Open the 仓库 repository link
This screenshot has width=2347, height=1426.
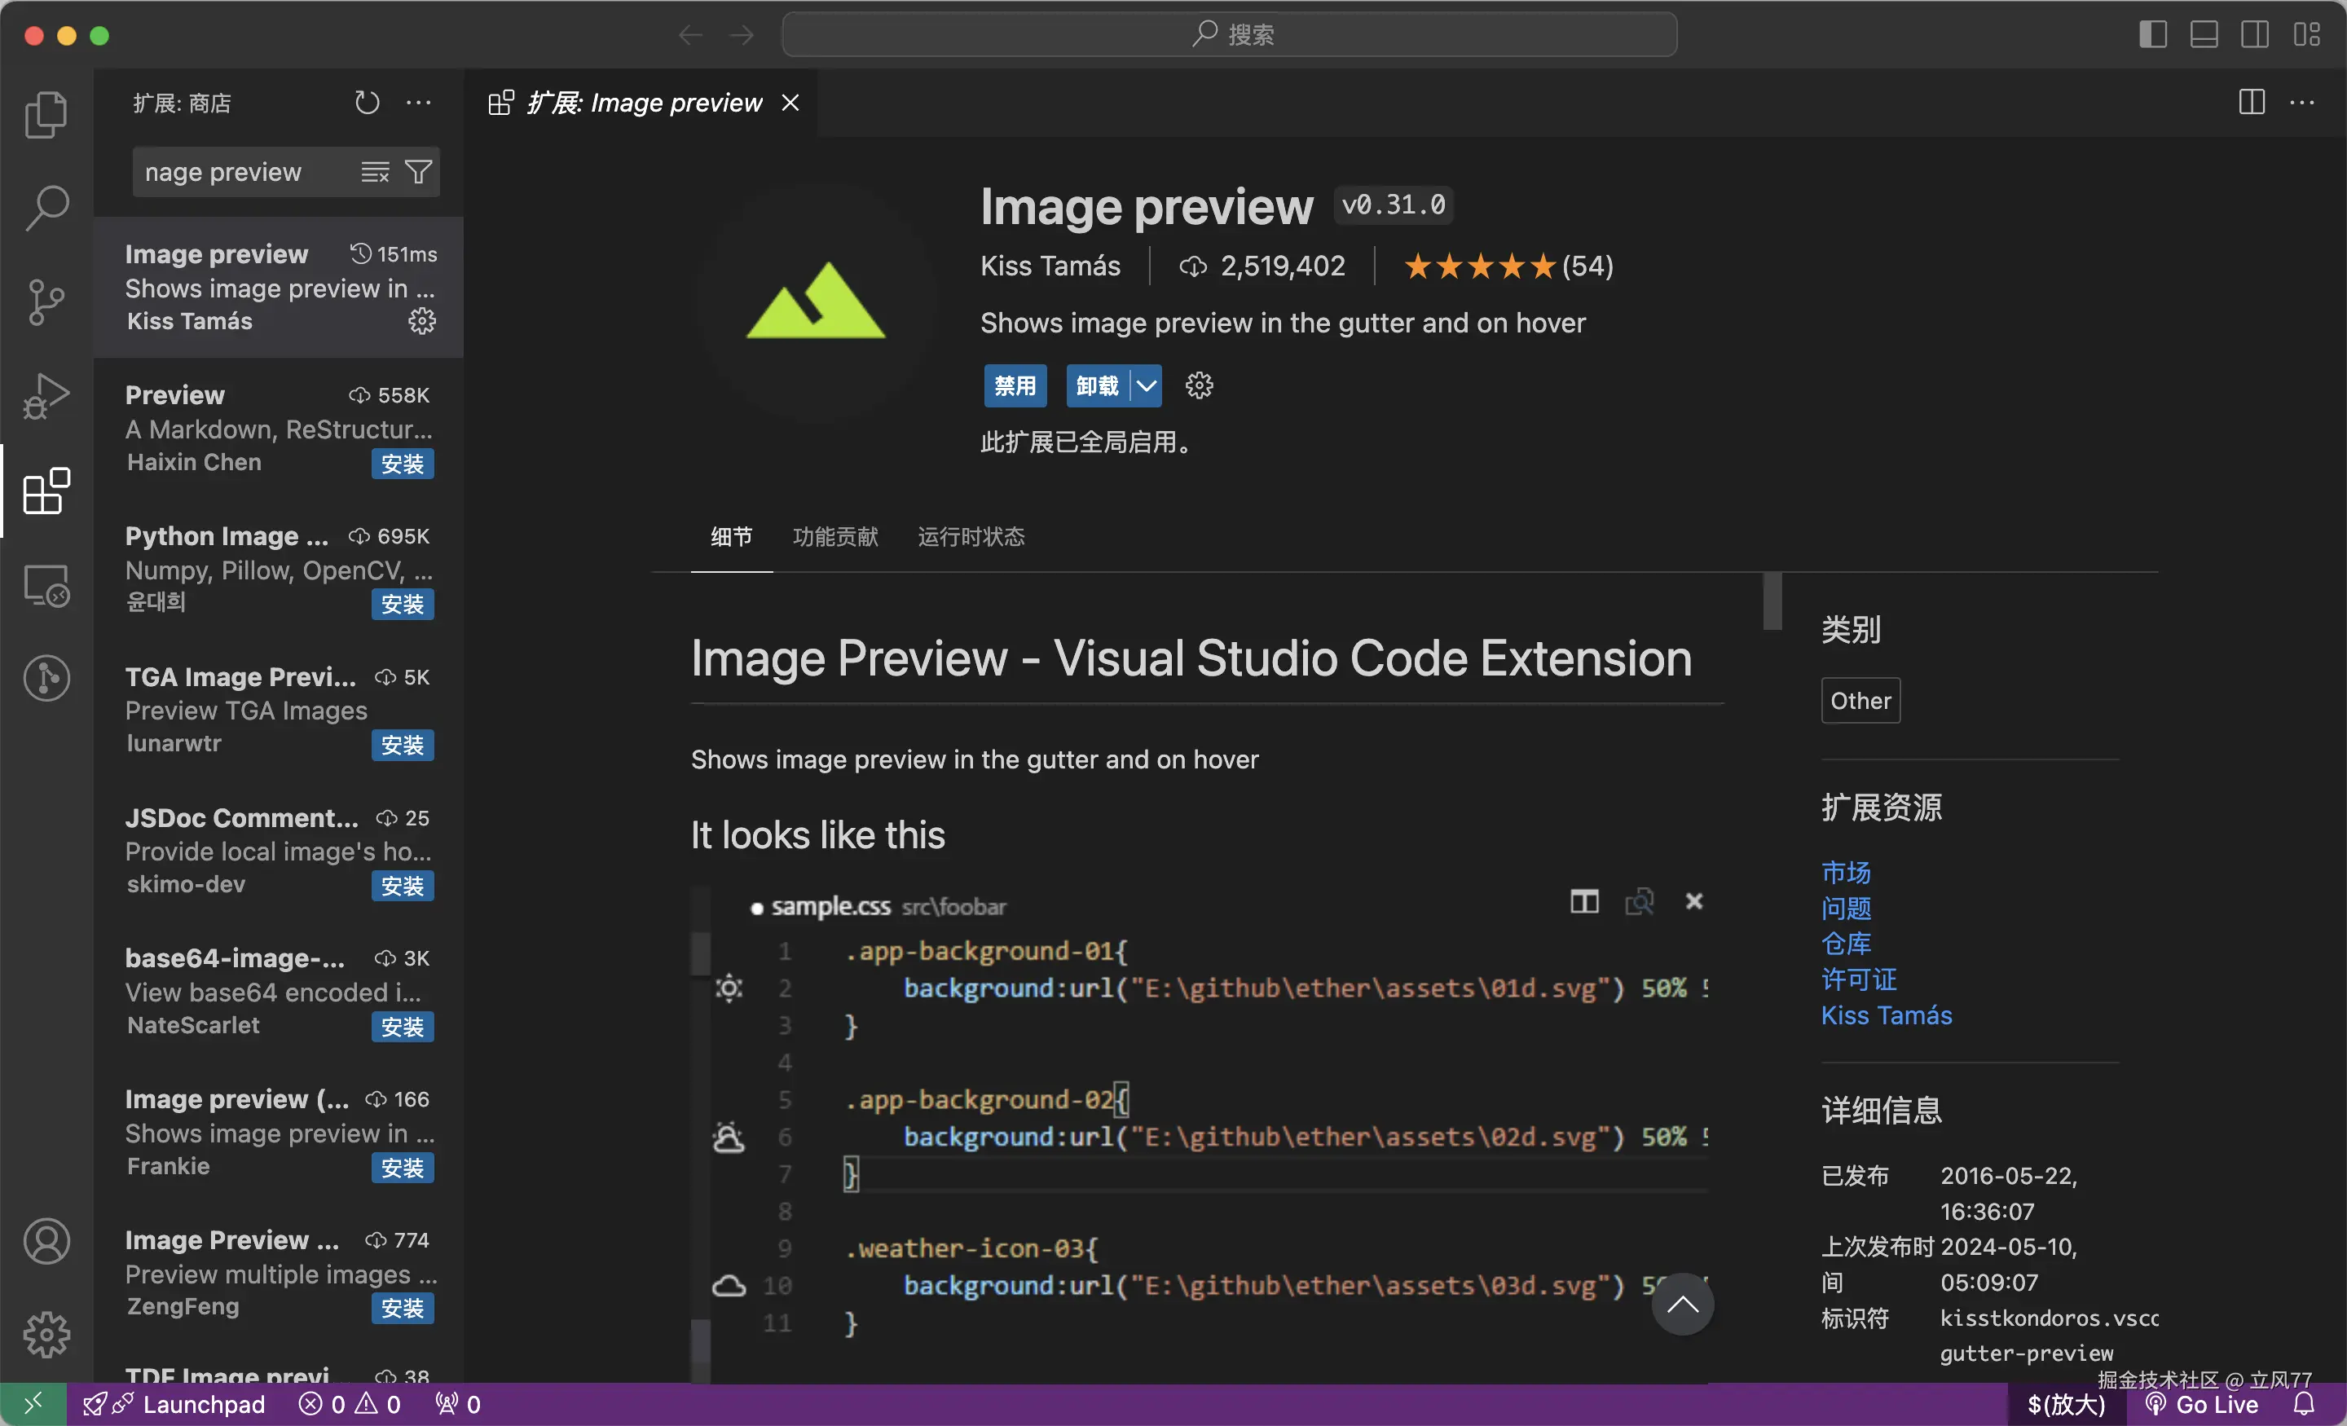(1845, 943)
